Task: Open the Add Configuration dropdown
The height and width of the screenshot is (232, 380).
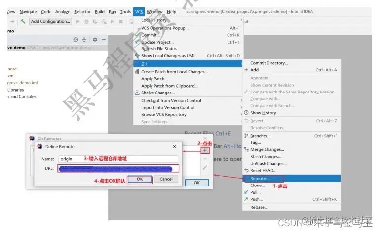Action: click(50, 21)
